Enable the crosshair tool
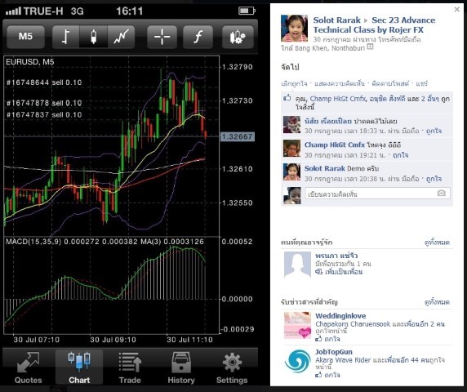 162,37
